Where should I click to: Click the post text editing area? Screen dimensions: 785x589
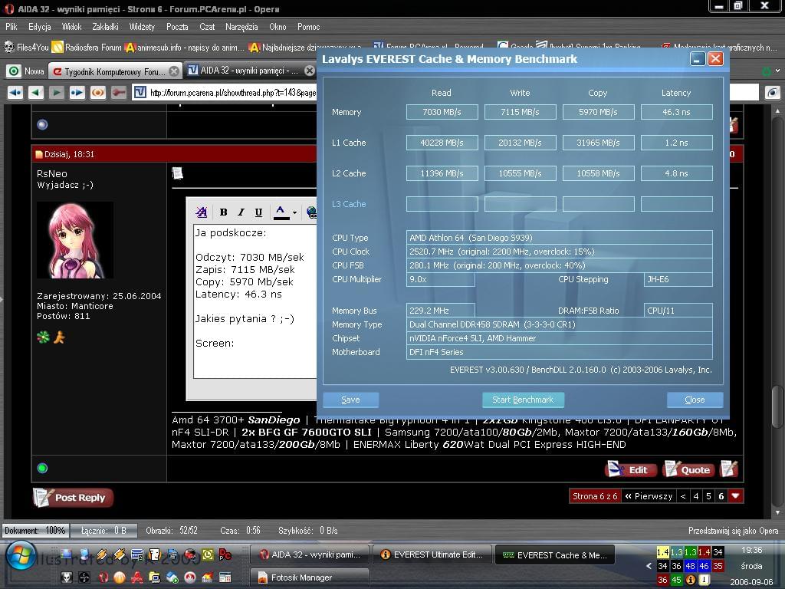(x=256, y=301)
